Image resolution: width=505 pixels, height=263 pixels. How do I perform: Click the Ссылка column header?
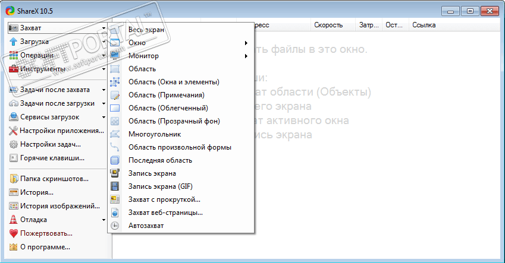pos(454,25)
